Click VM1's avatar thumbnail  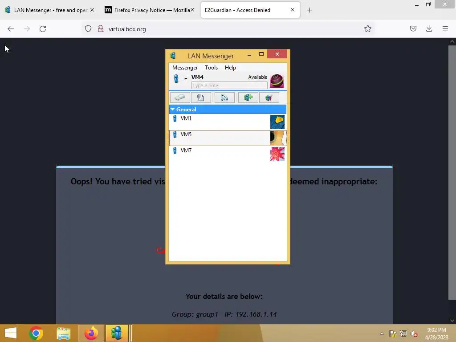(277, 122)
